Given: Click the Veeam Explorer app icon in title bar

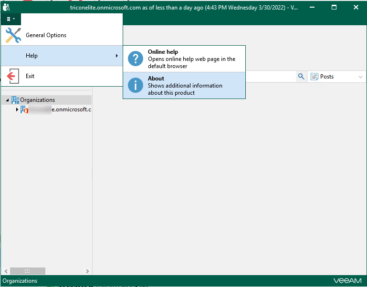Looking at the screenshot, I should [7, 8].
